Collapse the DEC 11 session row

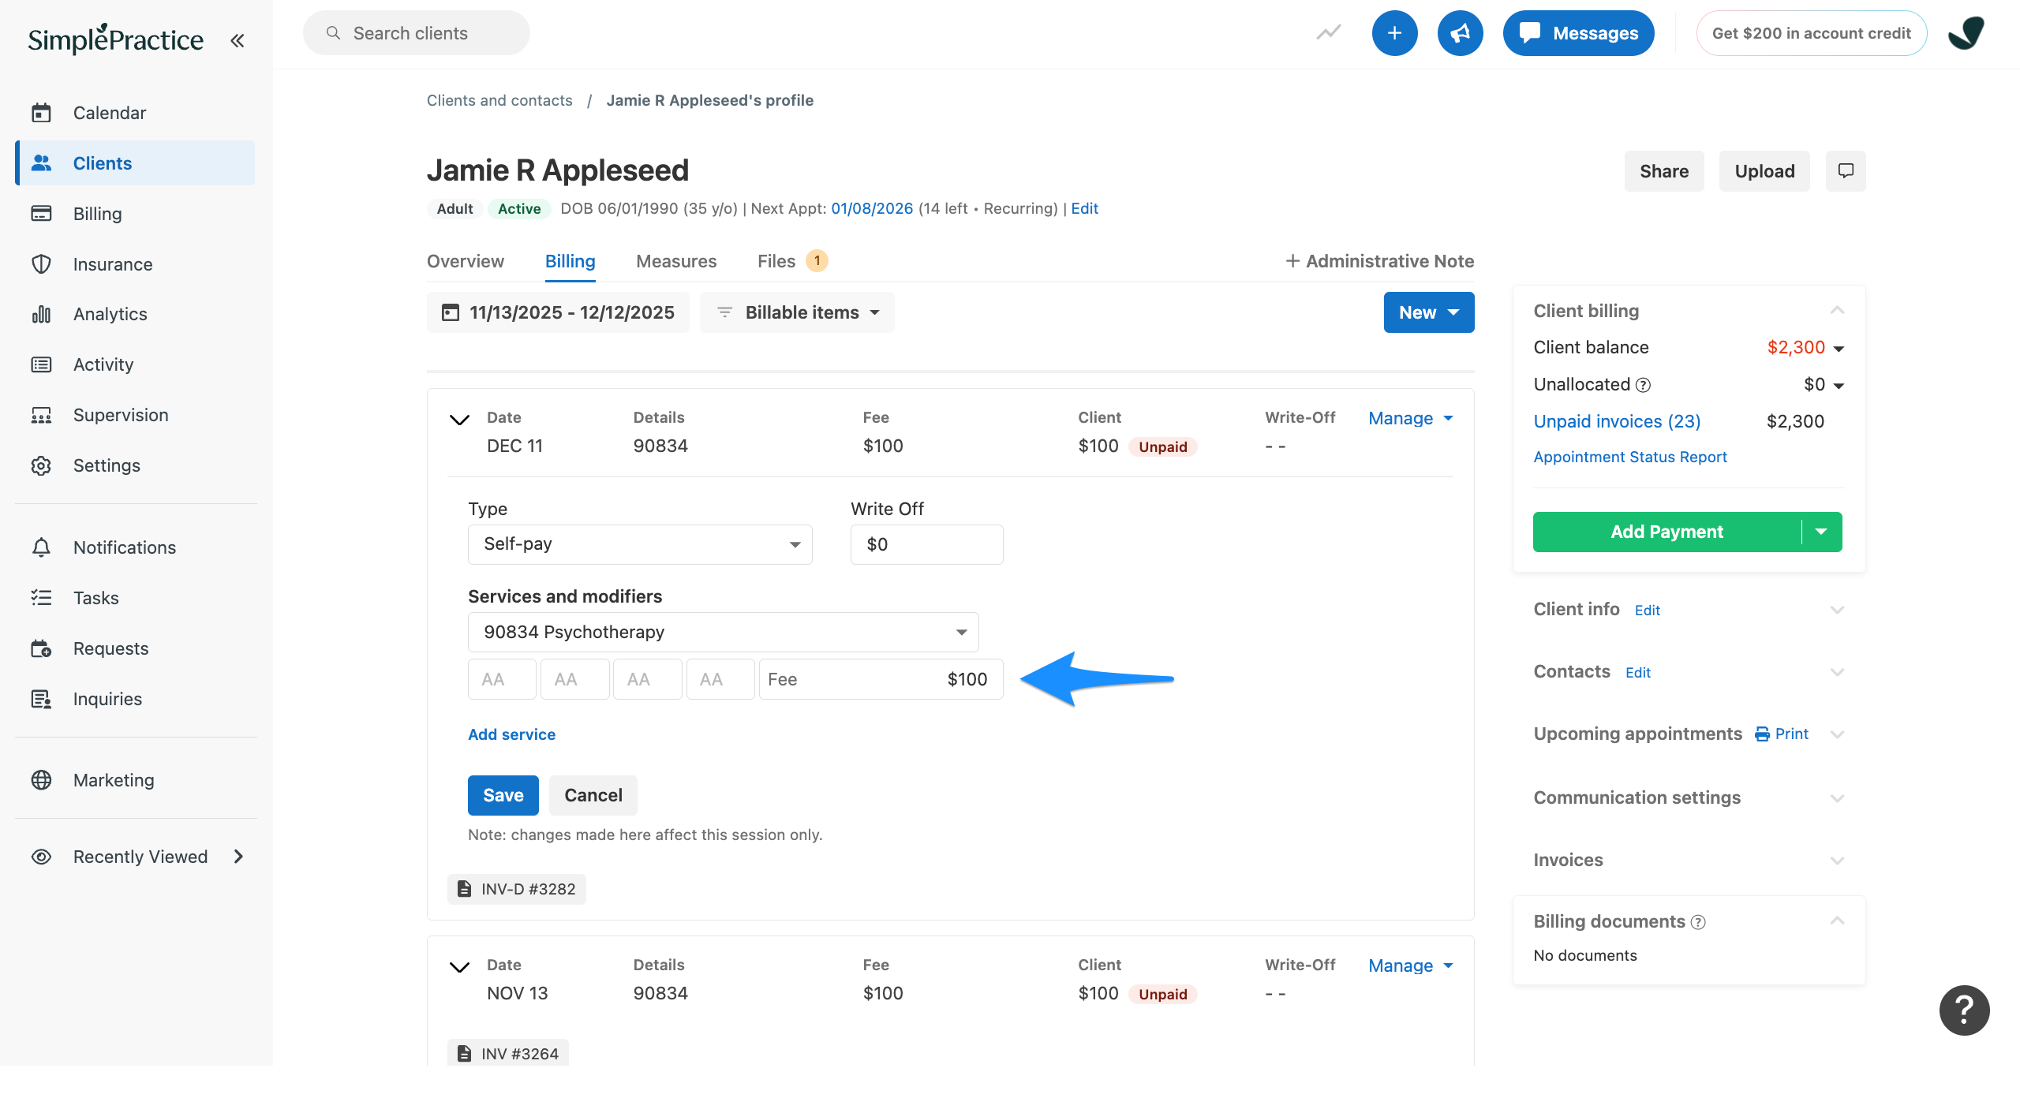(459, 420)
